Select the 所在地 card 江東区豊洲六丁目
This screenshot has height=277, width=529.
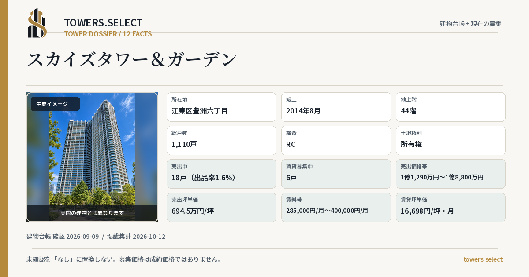221,107
